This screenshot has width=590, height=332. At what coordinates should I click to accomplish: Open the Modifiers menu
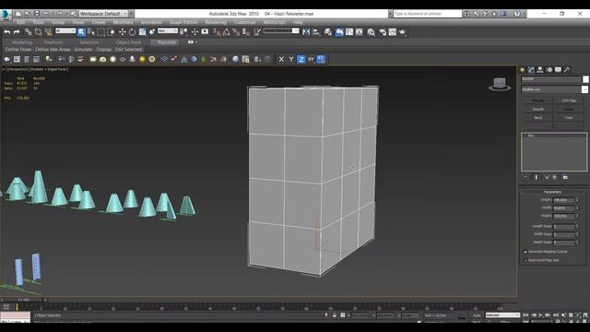click(x=123, y=22)
